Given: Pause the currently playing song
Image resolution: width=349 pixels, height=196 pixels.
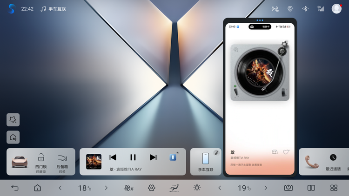Looking at the screenshot, I should (x=133, y=157).
